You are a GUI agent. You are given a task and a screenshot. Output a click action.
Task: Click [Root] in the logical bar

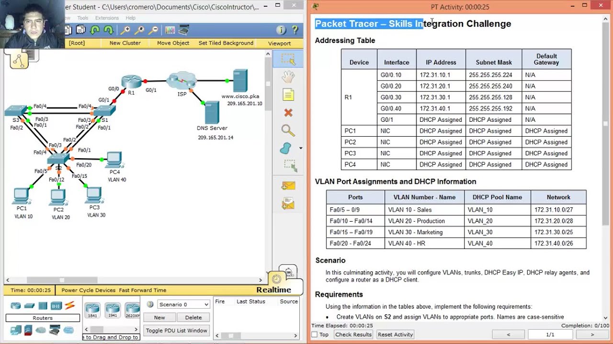tap(77, 43)
